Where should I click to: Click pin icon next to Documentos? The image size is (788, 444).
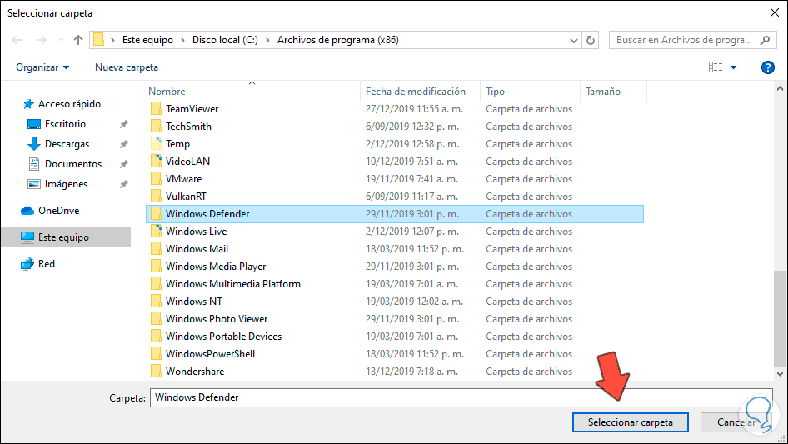123,164
